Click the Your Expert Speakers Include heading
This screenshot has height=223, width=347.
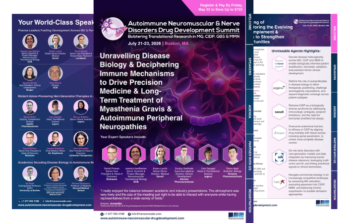coord(123,137)
